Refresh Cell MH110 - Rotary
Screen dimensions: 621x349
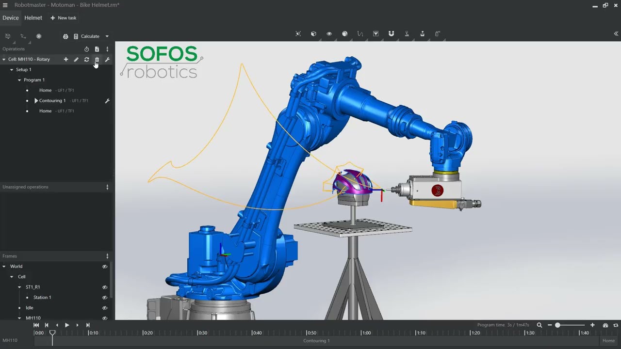[x=86, y=60]
